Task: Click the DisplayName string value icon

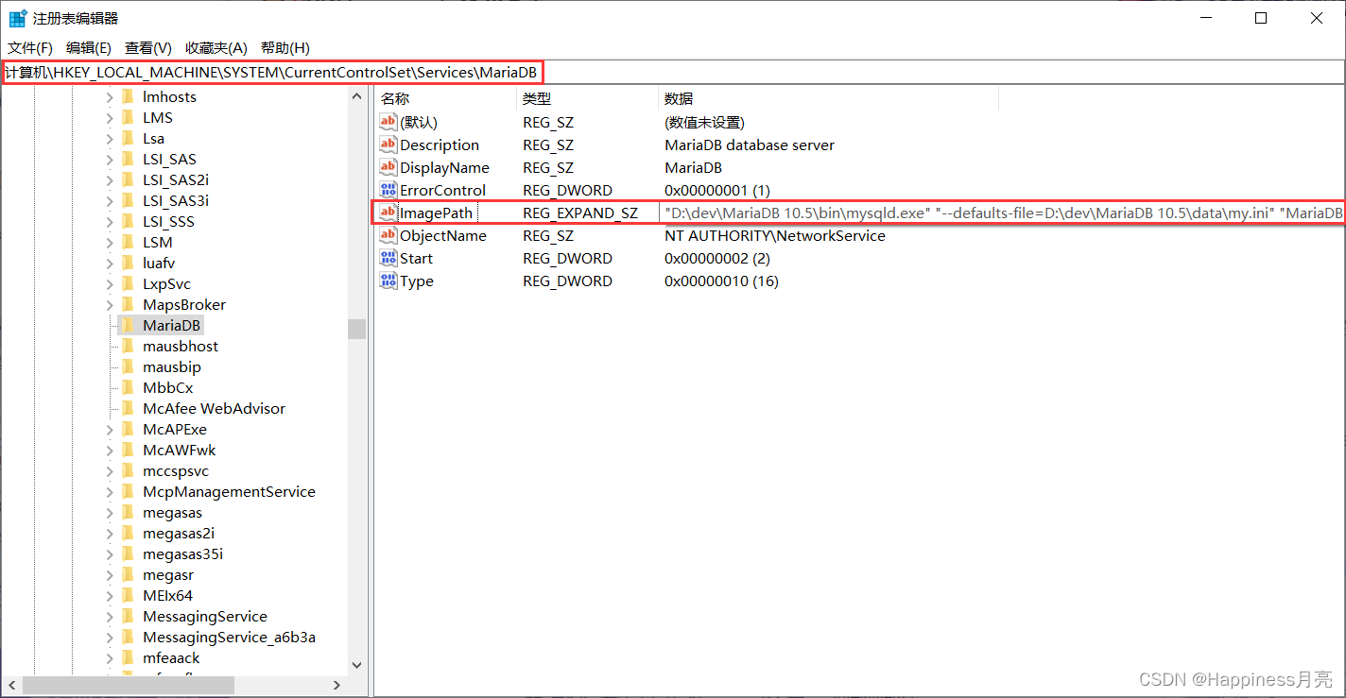Action: pos(388,167)
